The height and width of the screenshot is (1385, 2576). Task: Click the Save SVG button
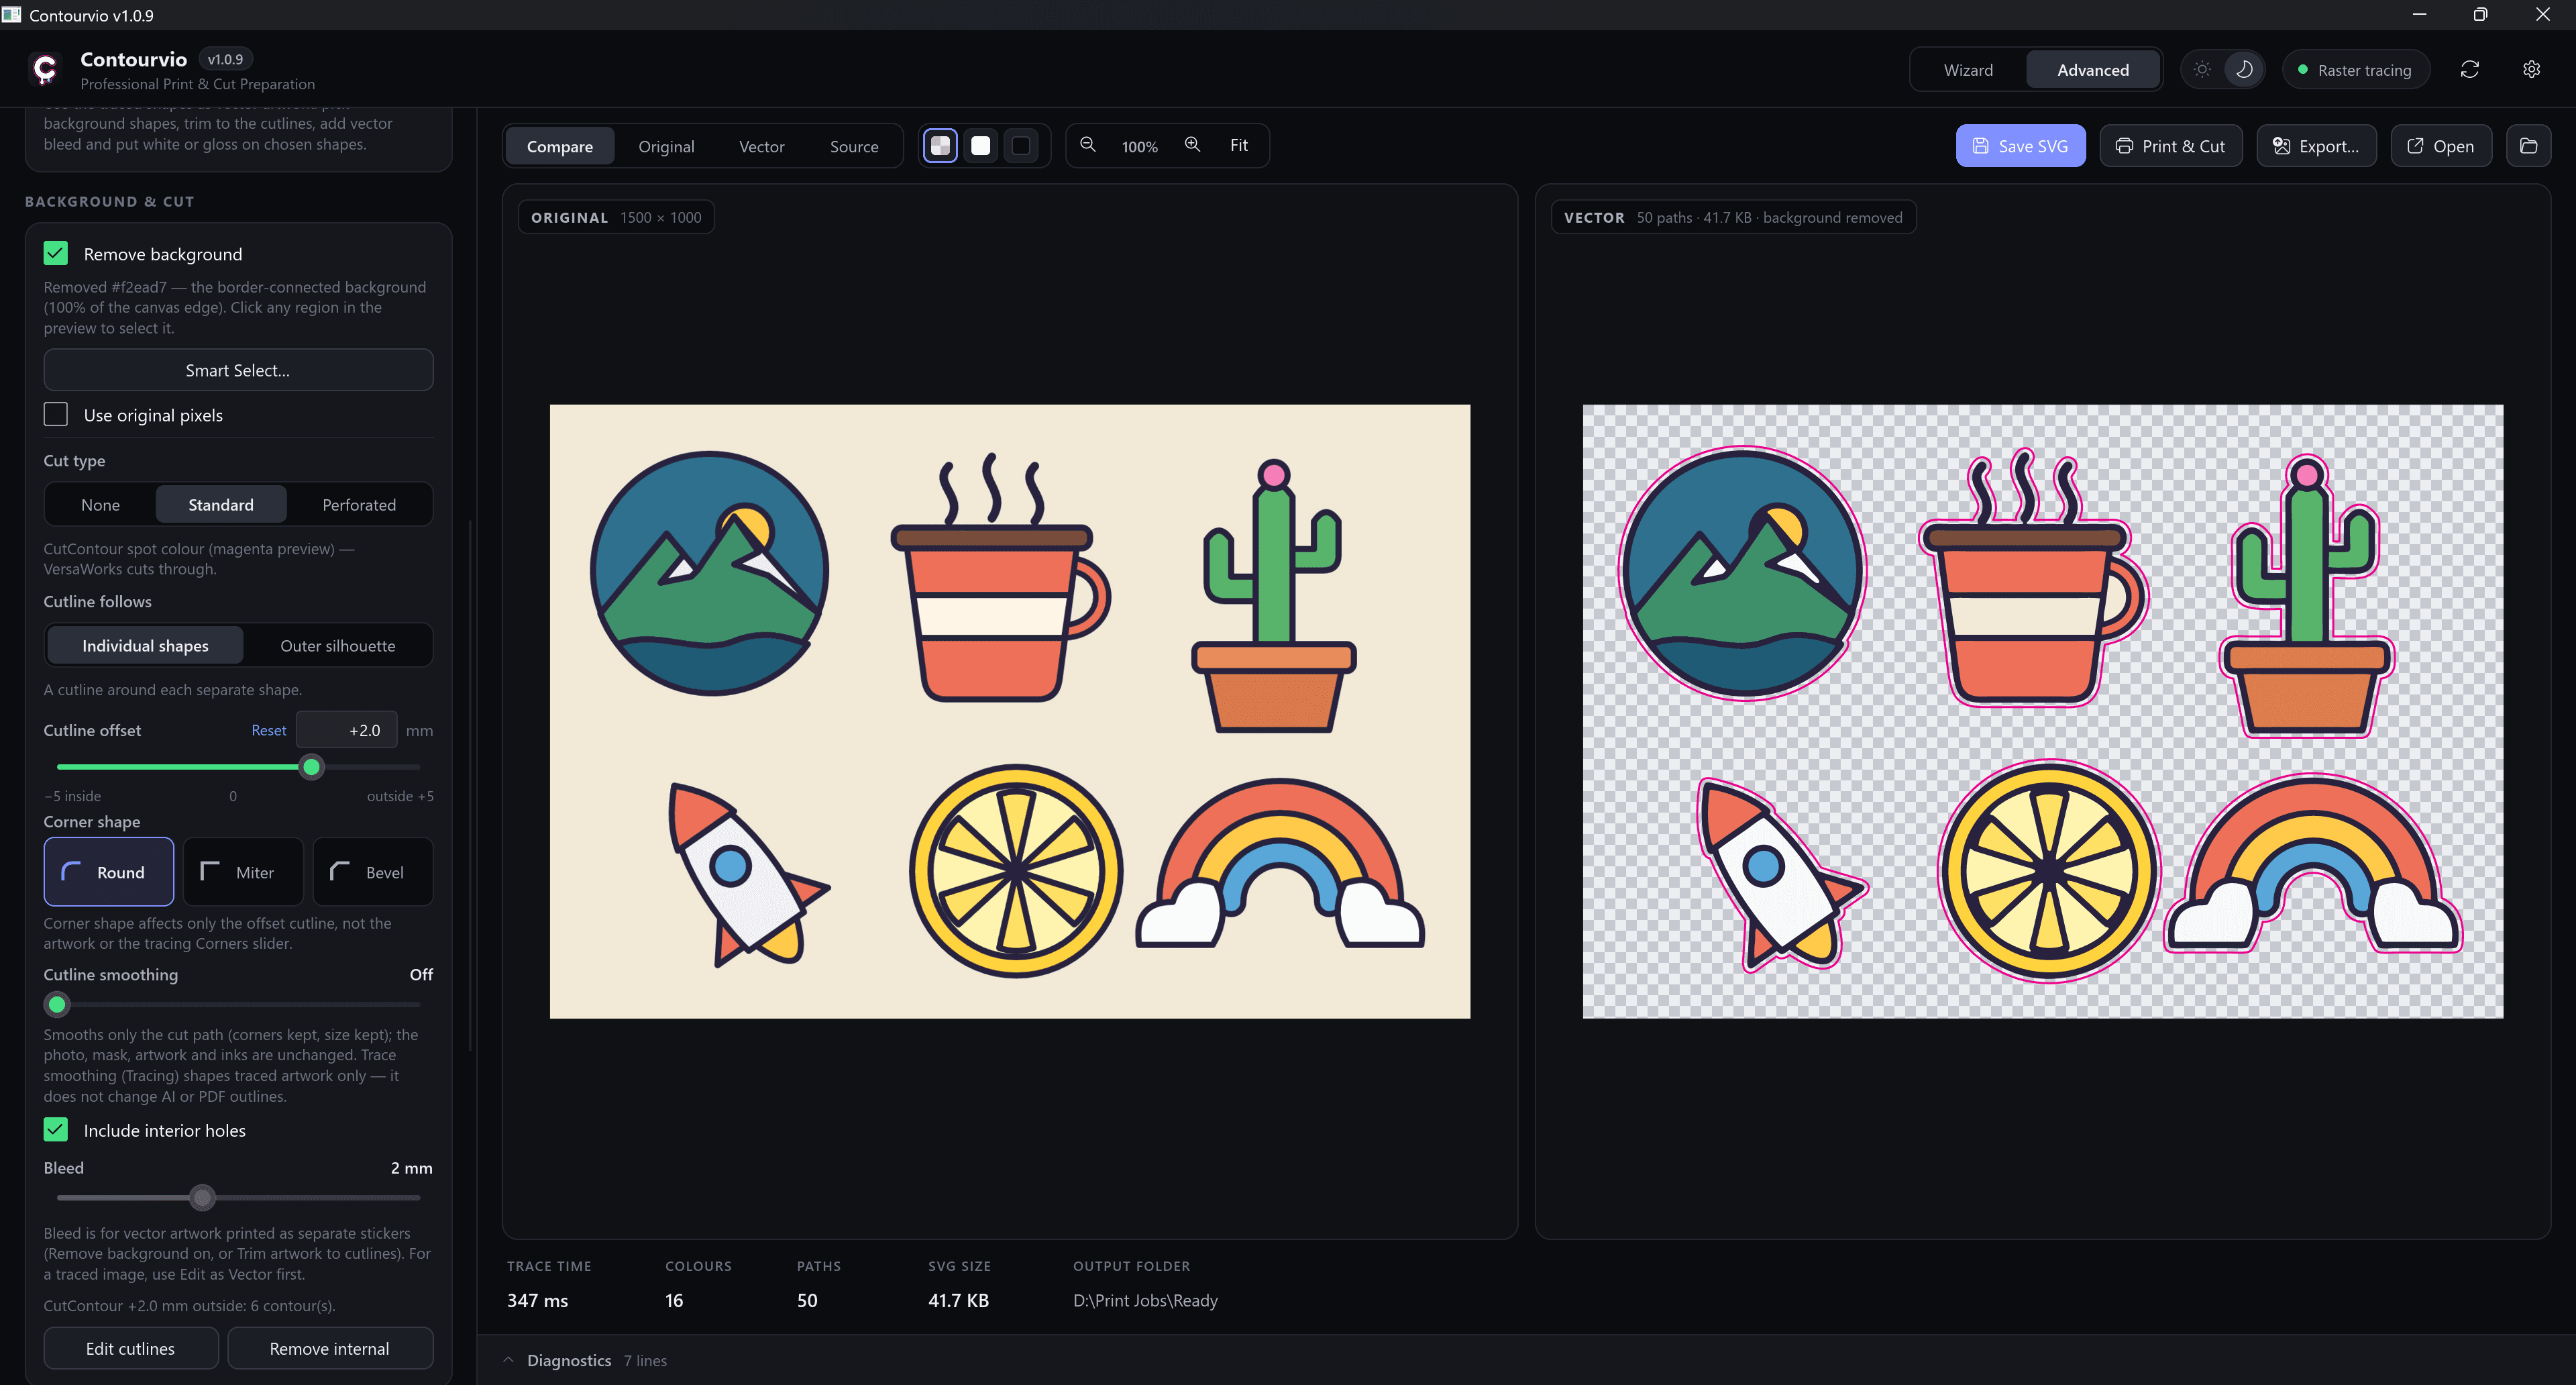[2020, 146]
